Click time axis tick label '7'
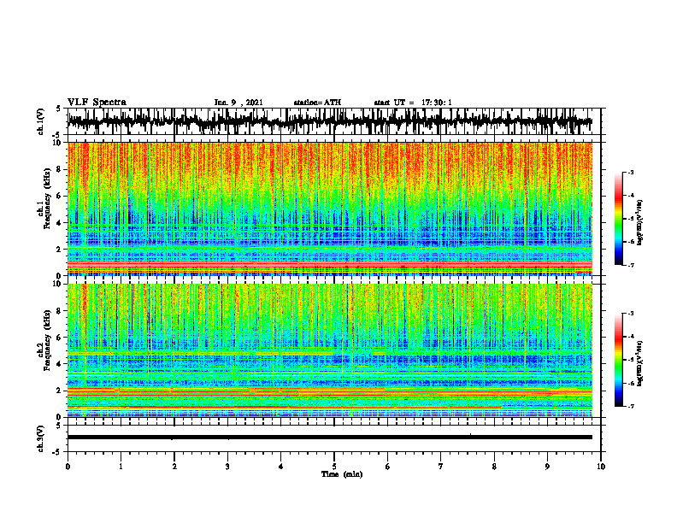 [441, 467]
